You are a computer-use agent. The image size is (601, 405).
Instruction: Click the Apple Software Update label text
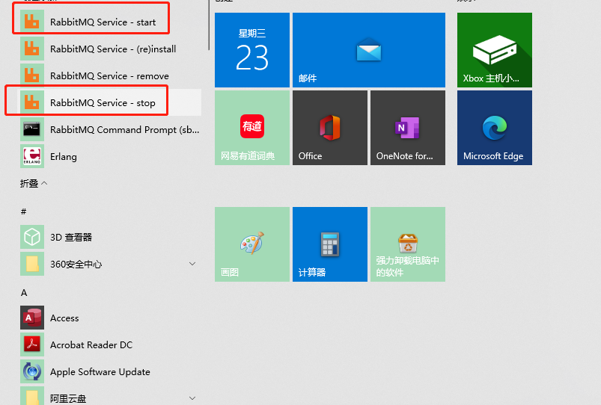pos(100,372)
